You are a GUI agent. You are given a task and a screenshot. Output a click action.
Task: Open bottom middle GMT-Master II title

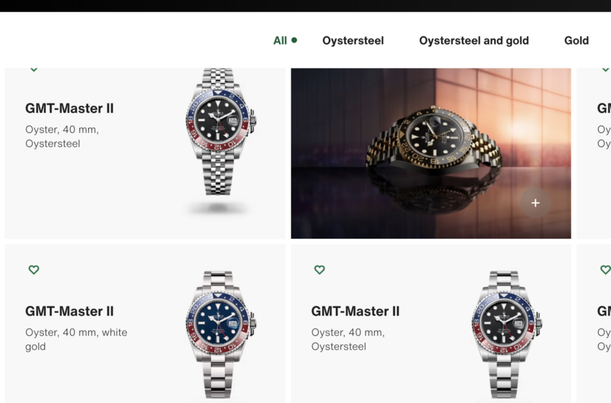click(x=356, y=311)
